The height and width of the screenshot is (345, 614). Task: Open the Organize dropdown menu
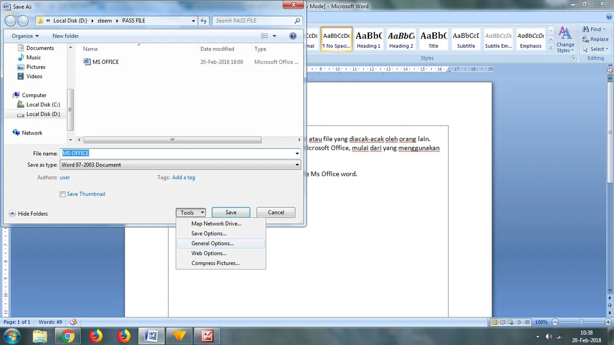pyautogui.click(x=25, y=36)
